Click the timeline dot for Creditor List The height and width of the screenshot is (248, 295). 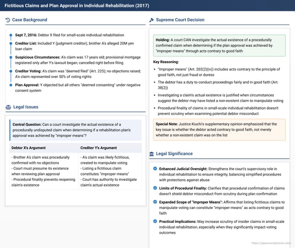click(x=11, y=43)
